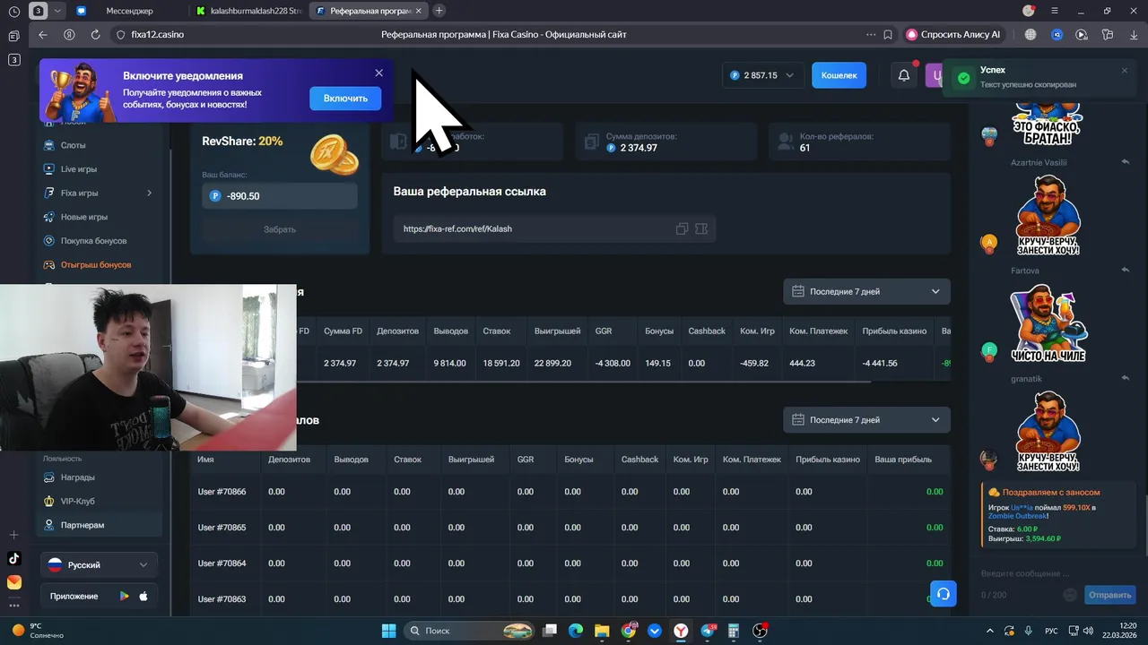Open Live игры in the sidebar
The height and width of the screenshot is (645, 1148).
pyautogui.click(x=78, y=169)
